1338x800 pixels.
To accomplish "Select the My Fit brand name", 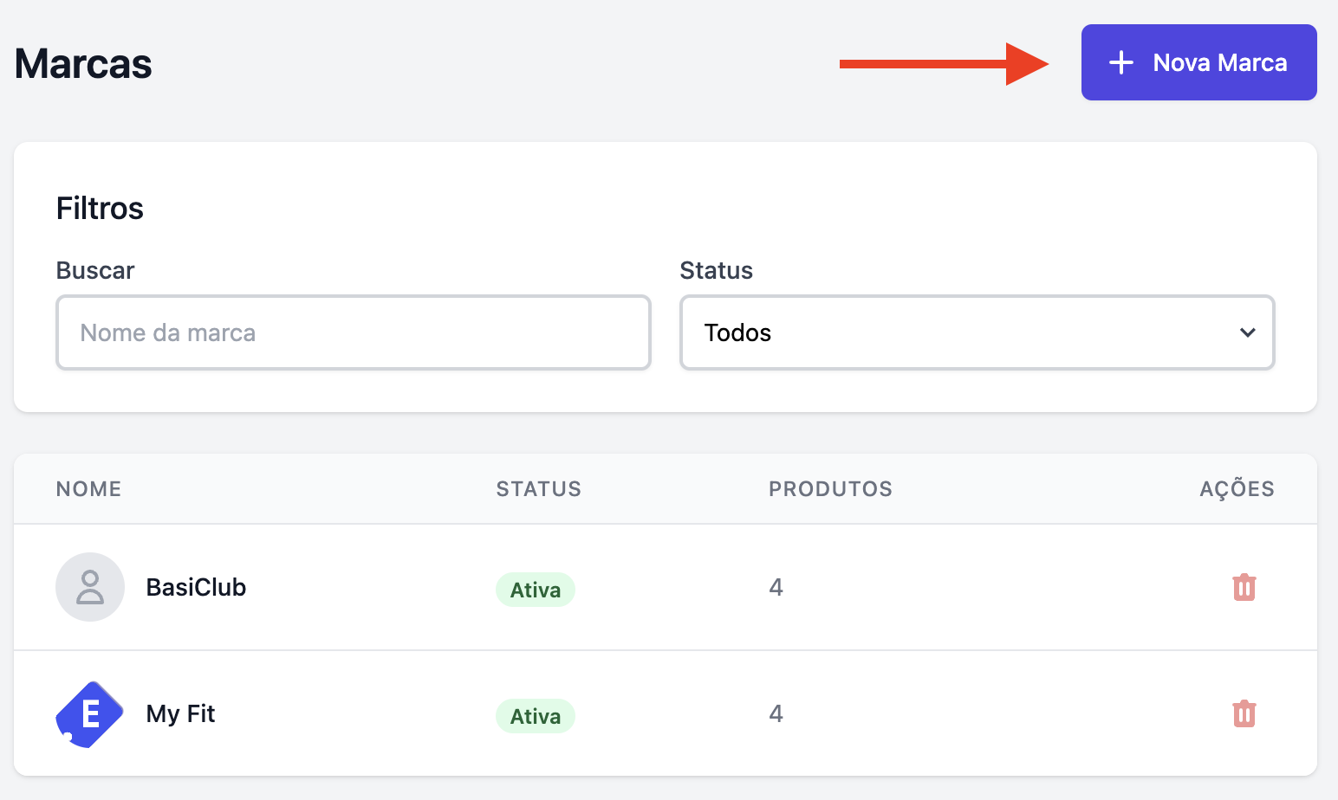I will (x=180, y=713).
